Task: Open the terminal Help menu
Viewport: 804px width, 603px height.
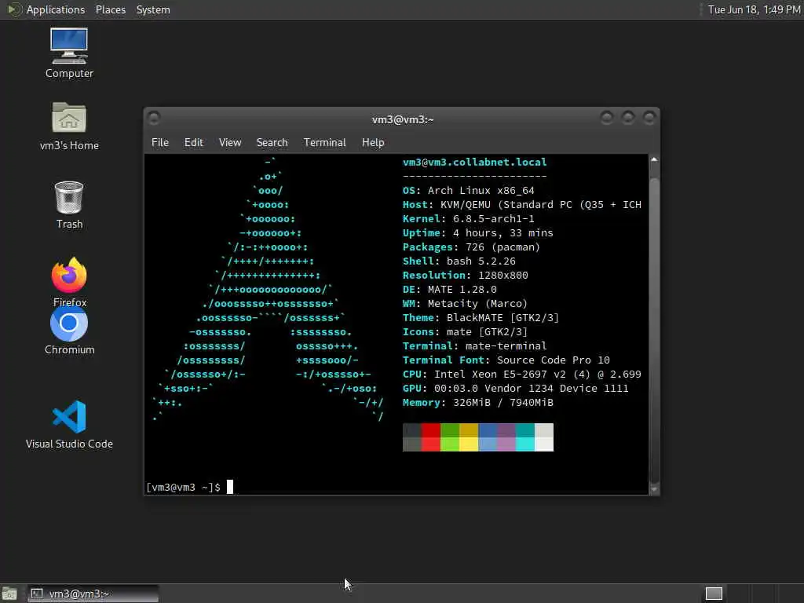Action: (373, 143)
